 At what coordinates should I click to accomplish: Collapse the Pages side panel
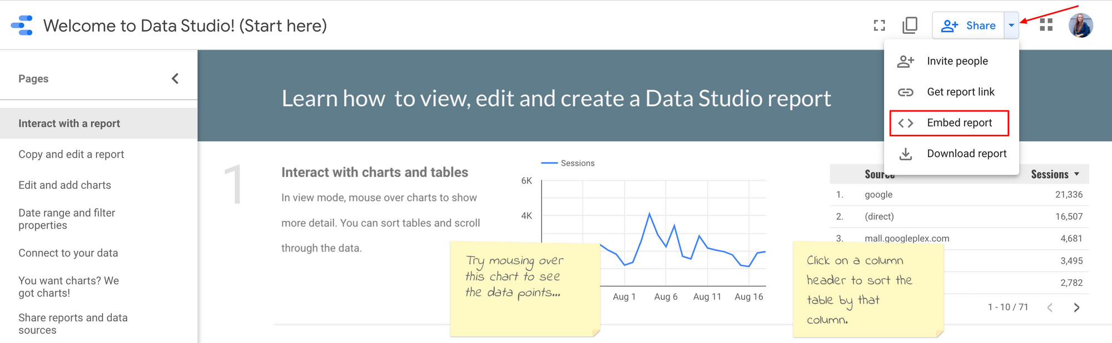(x=175, y=79)
